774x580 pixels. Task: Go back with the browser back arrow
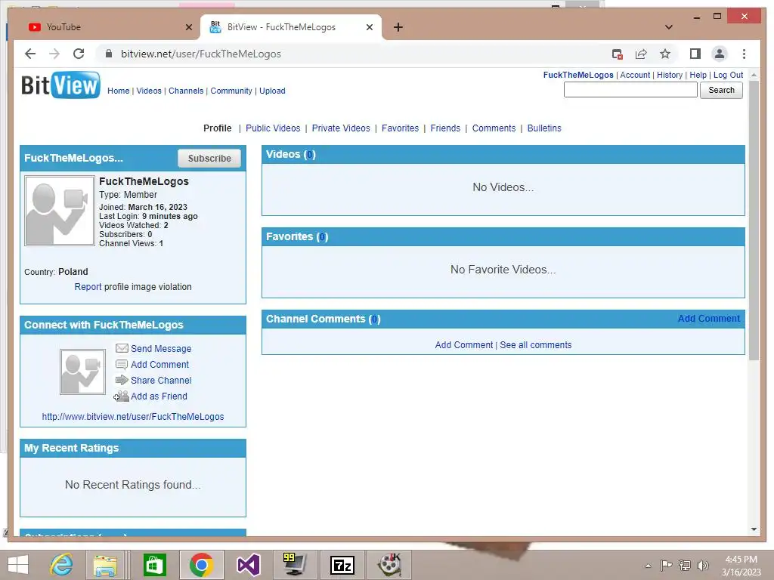[30, 54]
